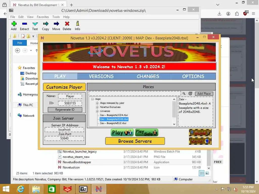Open File Explorer from the taskbar

click(x=36, y=189)
